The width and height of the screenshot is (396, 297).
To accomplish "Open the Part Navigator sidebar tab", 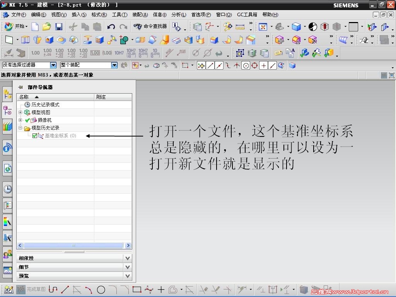I will tap(8, 110).
